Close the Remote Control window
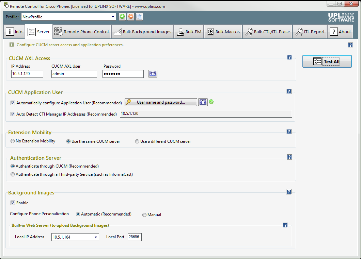Screen dimensions: 361x259 coord(351,4)
